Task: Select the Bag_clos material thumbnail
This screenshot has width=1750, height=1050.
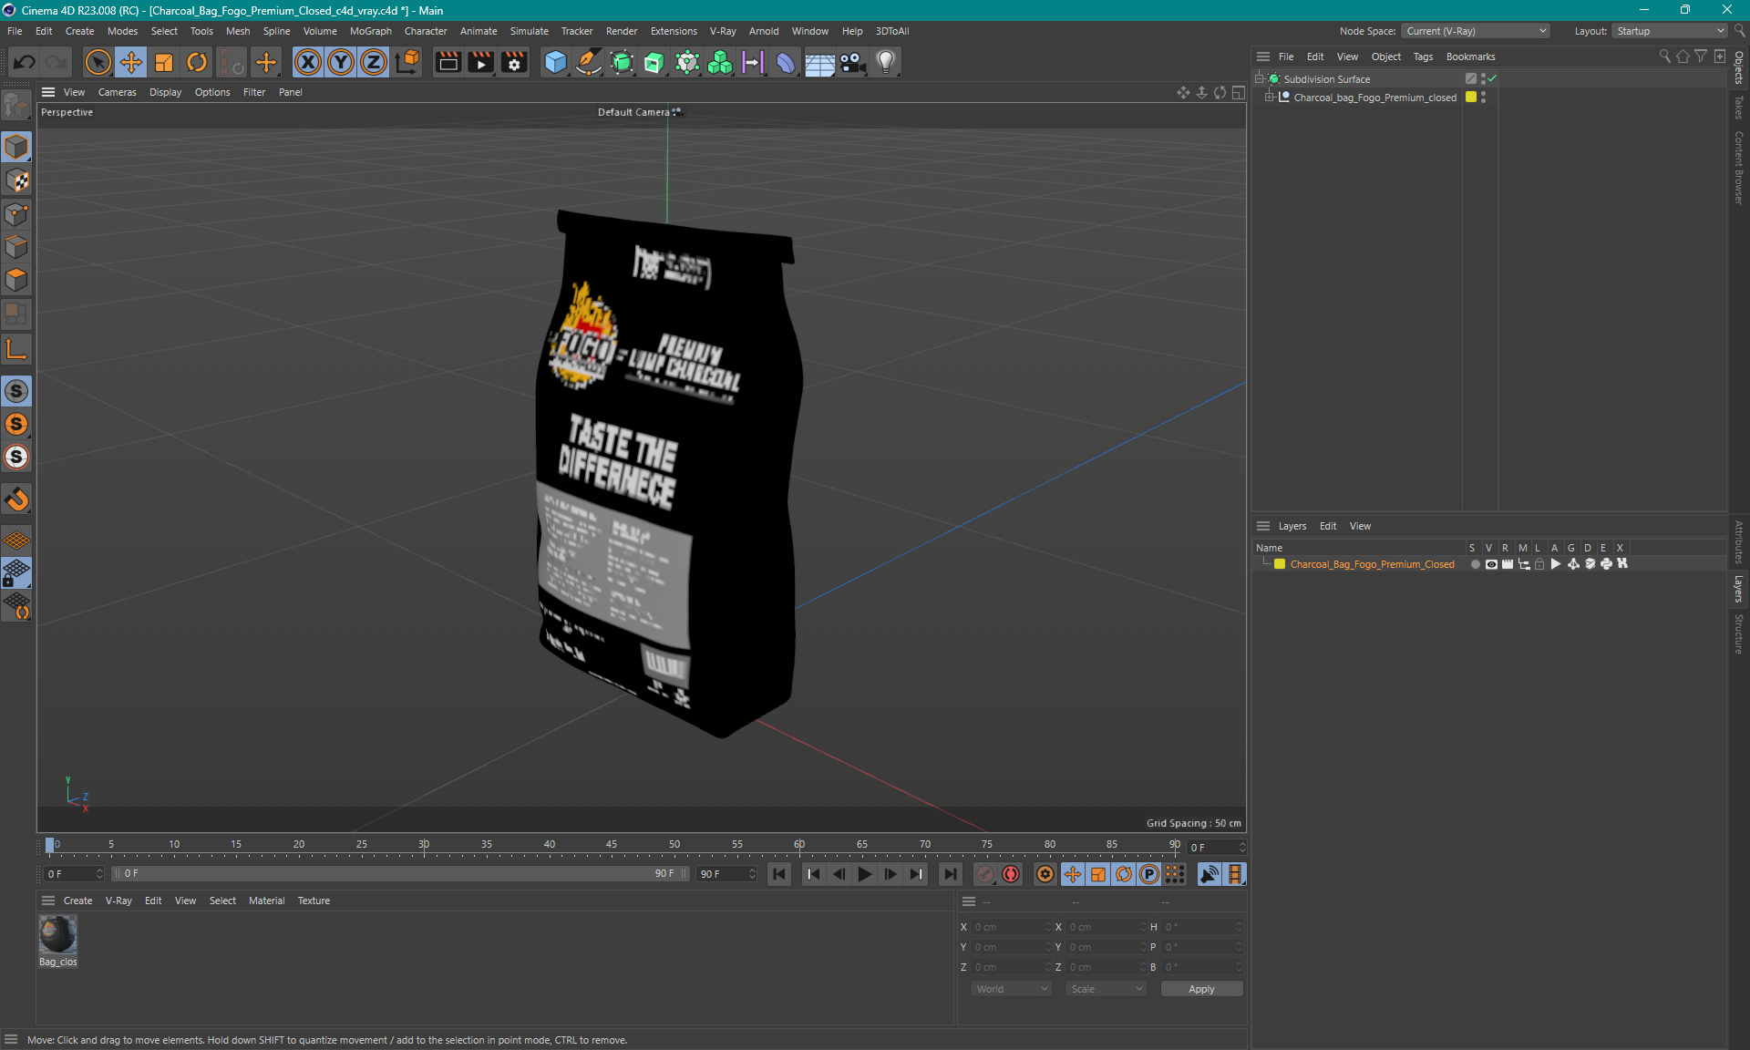Action: point(57,935)
